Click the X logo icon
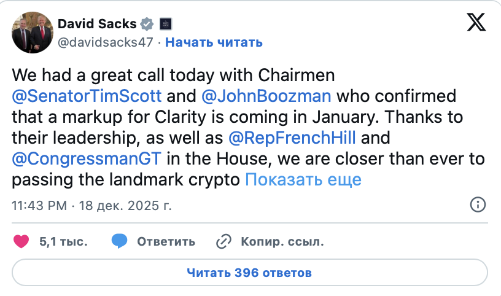 [x=476, y=23]
